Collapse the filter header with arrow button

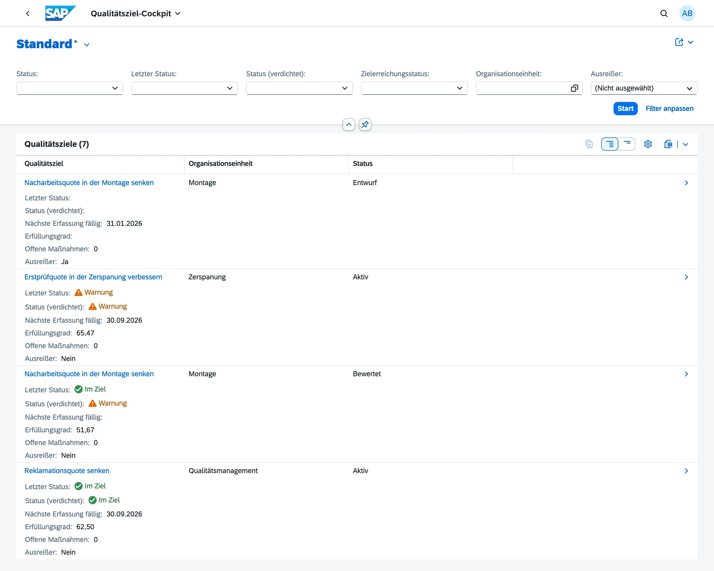tap(349, 124)
